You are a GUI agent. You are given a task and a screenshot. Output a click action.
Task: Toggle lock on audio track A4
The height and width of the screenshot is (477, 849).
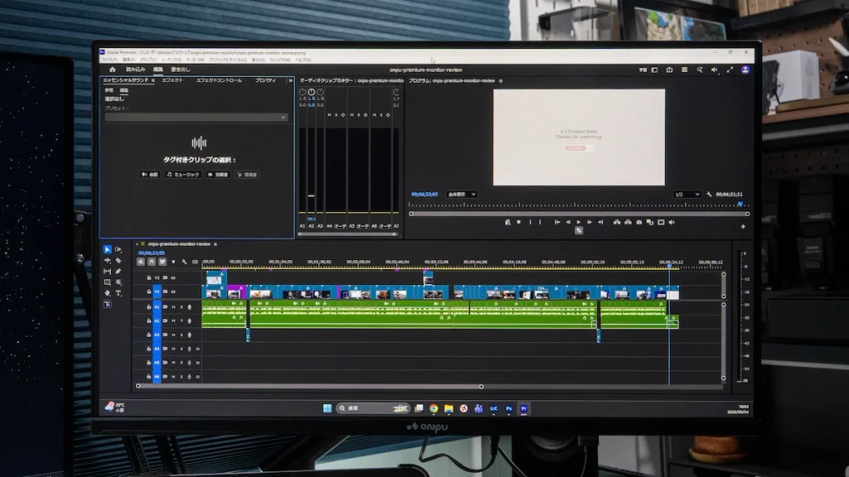point(149,349)
